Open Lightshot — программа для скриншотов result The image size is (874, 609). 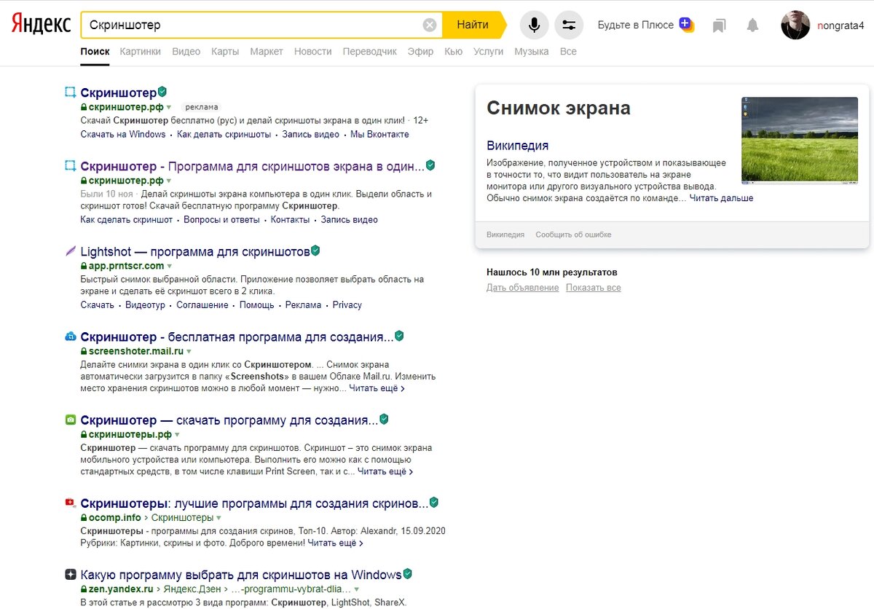pyautogui.click(x=195, y=251)
